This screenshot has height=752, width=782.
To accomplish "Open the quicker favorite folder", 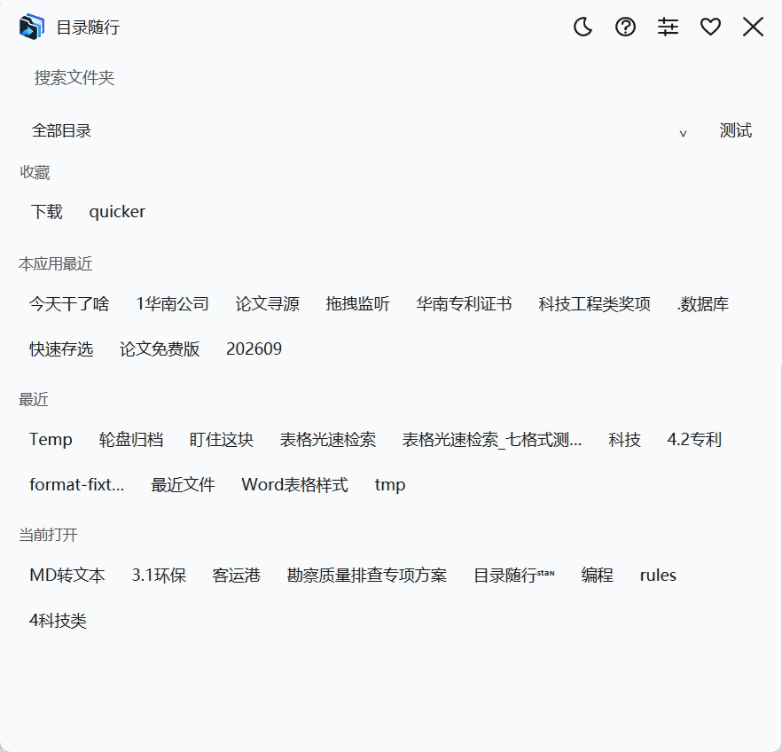I will click(117, 212).
